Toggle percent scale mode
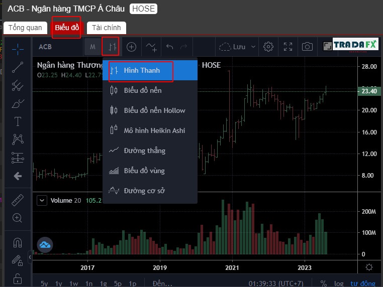This screenshot has height=287, width=383. tap(324, 283)
